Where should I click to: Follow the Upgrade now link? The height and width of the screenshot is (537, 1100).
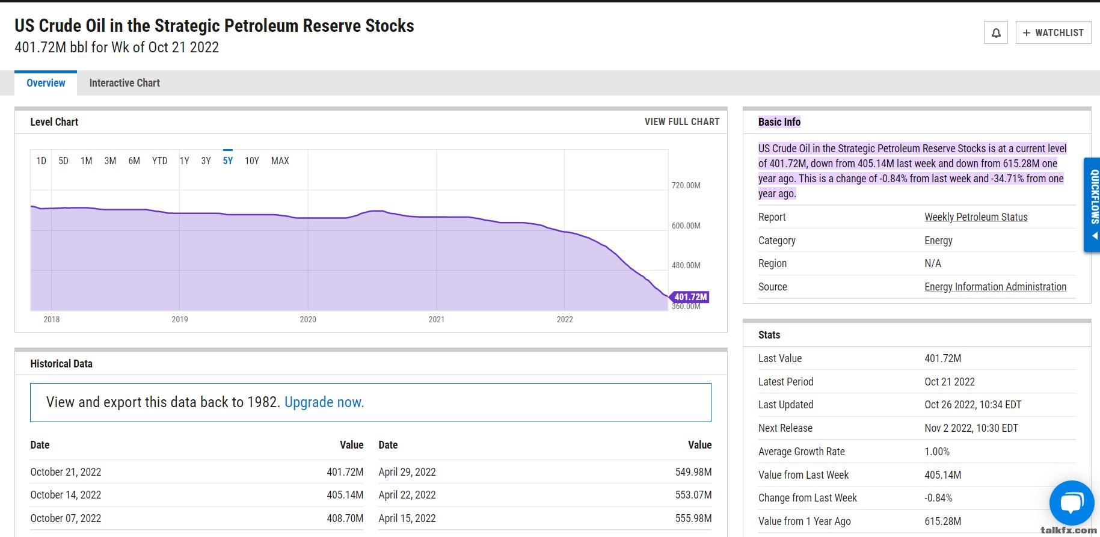coord(324,402)
